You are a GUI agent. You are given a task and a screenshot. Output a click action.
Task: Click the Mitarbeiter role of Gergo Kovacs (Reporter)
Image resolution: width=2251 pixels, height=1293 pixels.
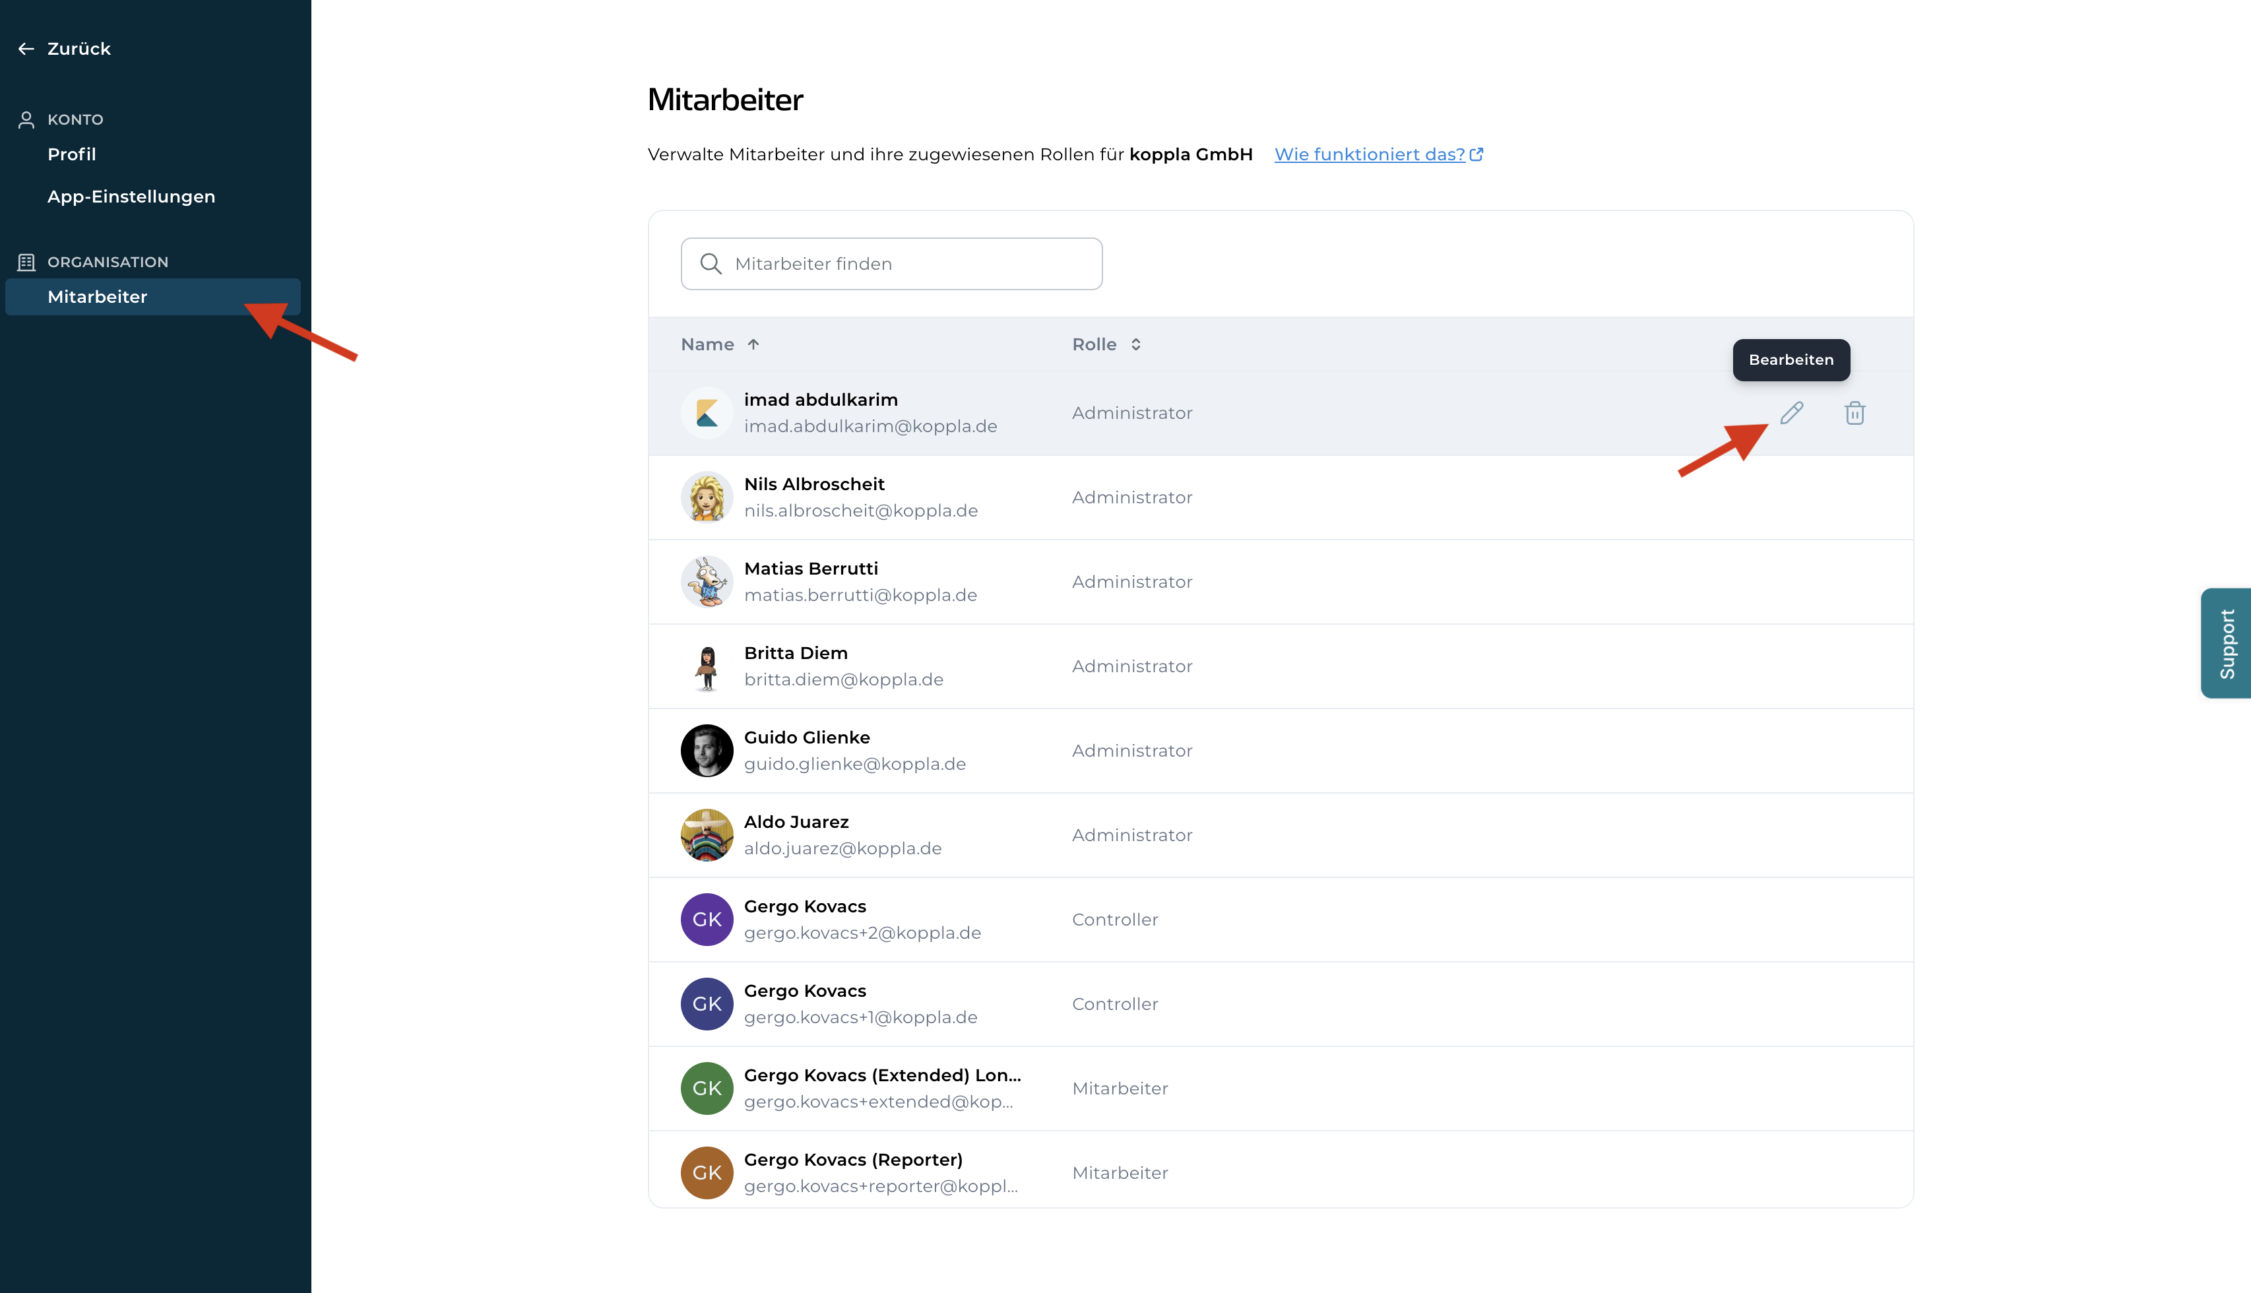coord(1120,1172)
